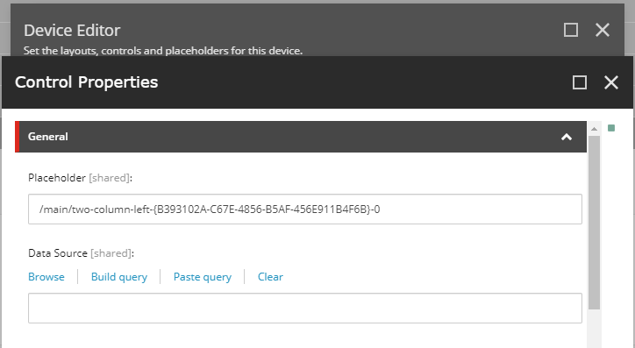Select the Paste query link
This screenshot has height=348, width=635.
(203, 277)
